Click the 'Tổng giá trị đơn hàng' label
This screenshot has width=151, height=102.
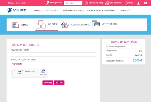point(115,61)
